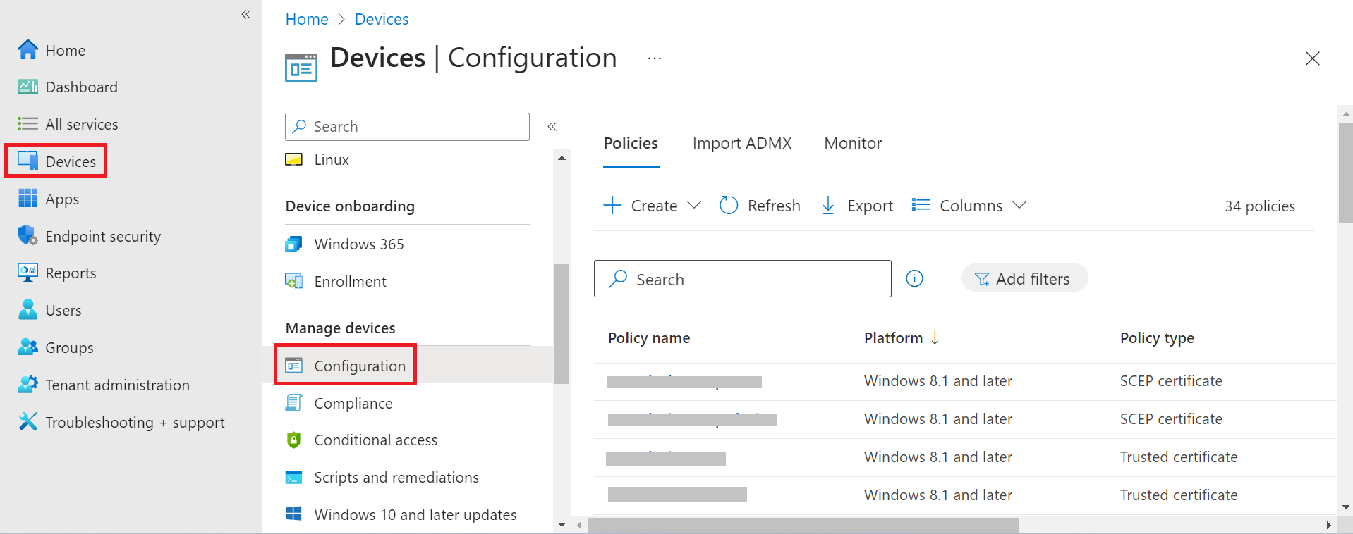Click the Devices breadcrumb link
Screen dimensions: 1353x534
point(382,19)
